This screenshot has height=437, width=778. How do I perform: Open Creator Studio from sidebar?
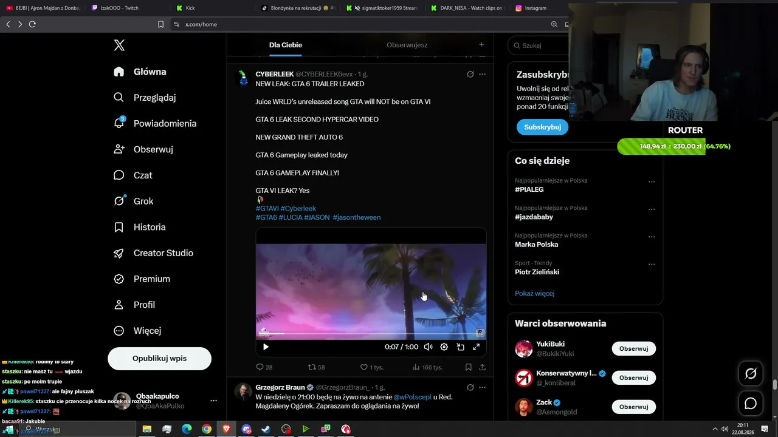(153, 253)
